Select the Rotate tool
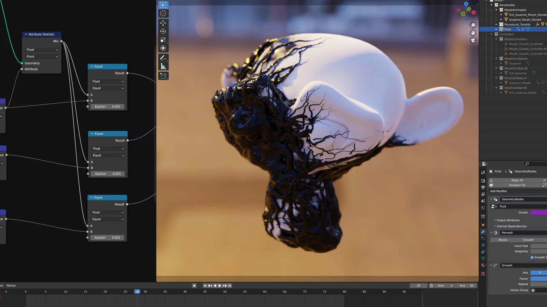Screen dimensions: 547x307 point(163,31)
